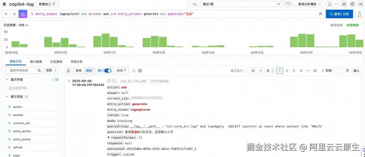Screen dimensions: 365x157
Task: Open the 数据加工 data processing button
Action: 47,4
